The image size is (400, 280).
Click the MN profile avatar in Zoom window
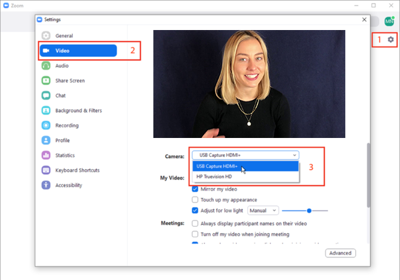pyautogui.click(x=389, y=21)
